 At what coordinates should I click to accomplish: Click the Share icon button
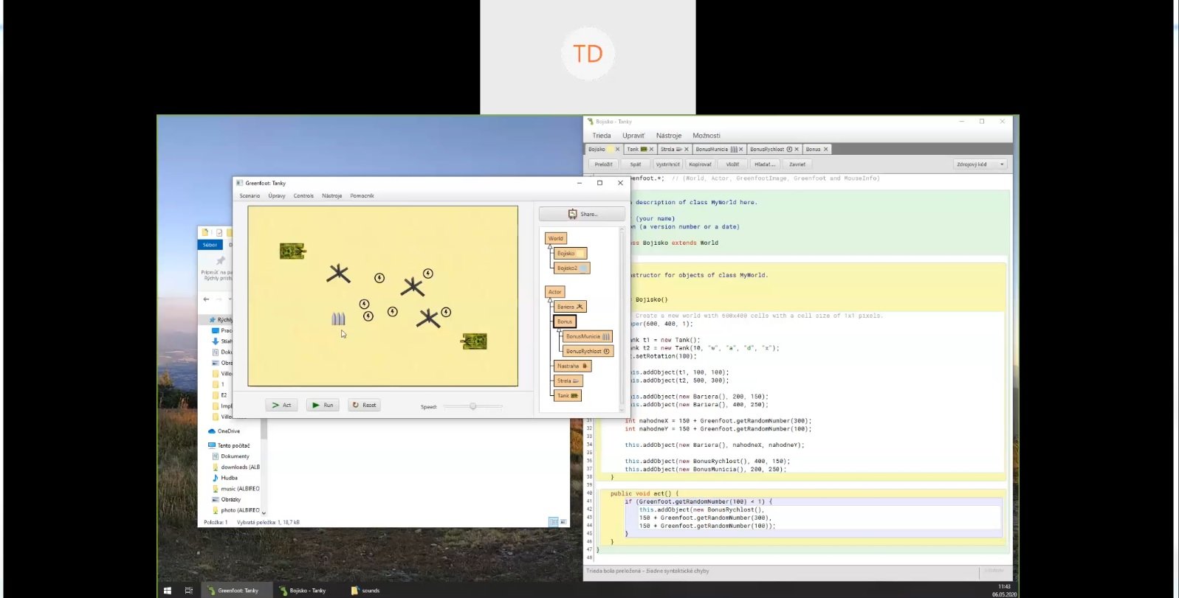click(582, 214)
